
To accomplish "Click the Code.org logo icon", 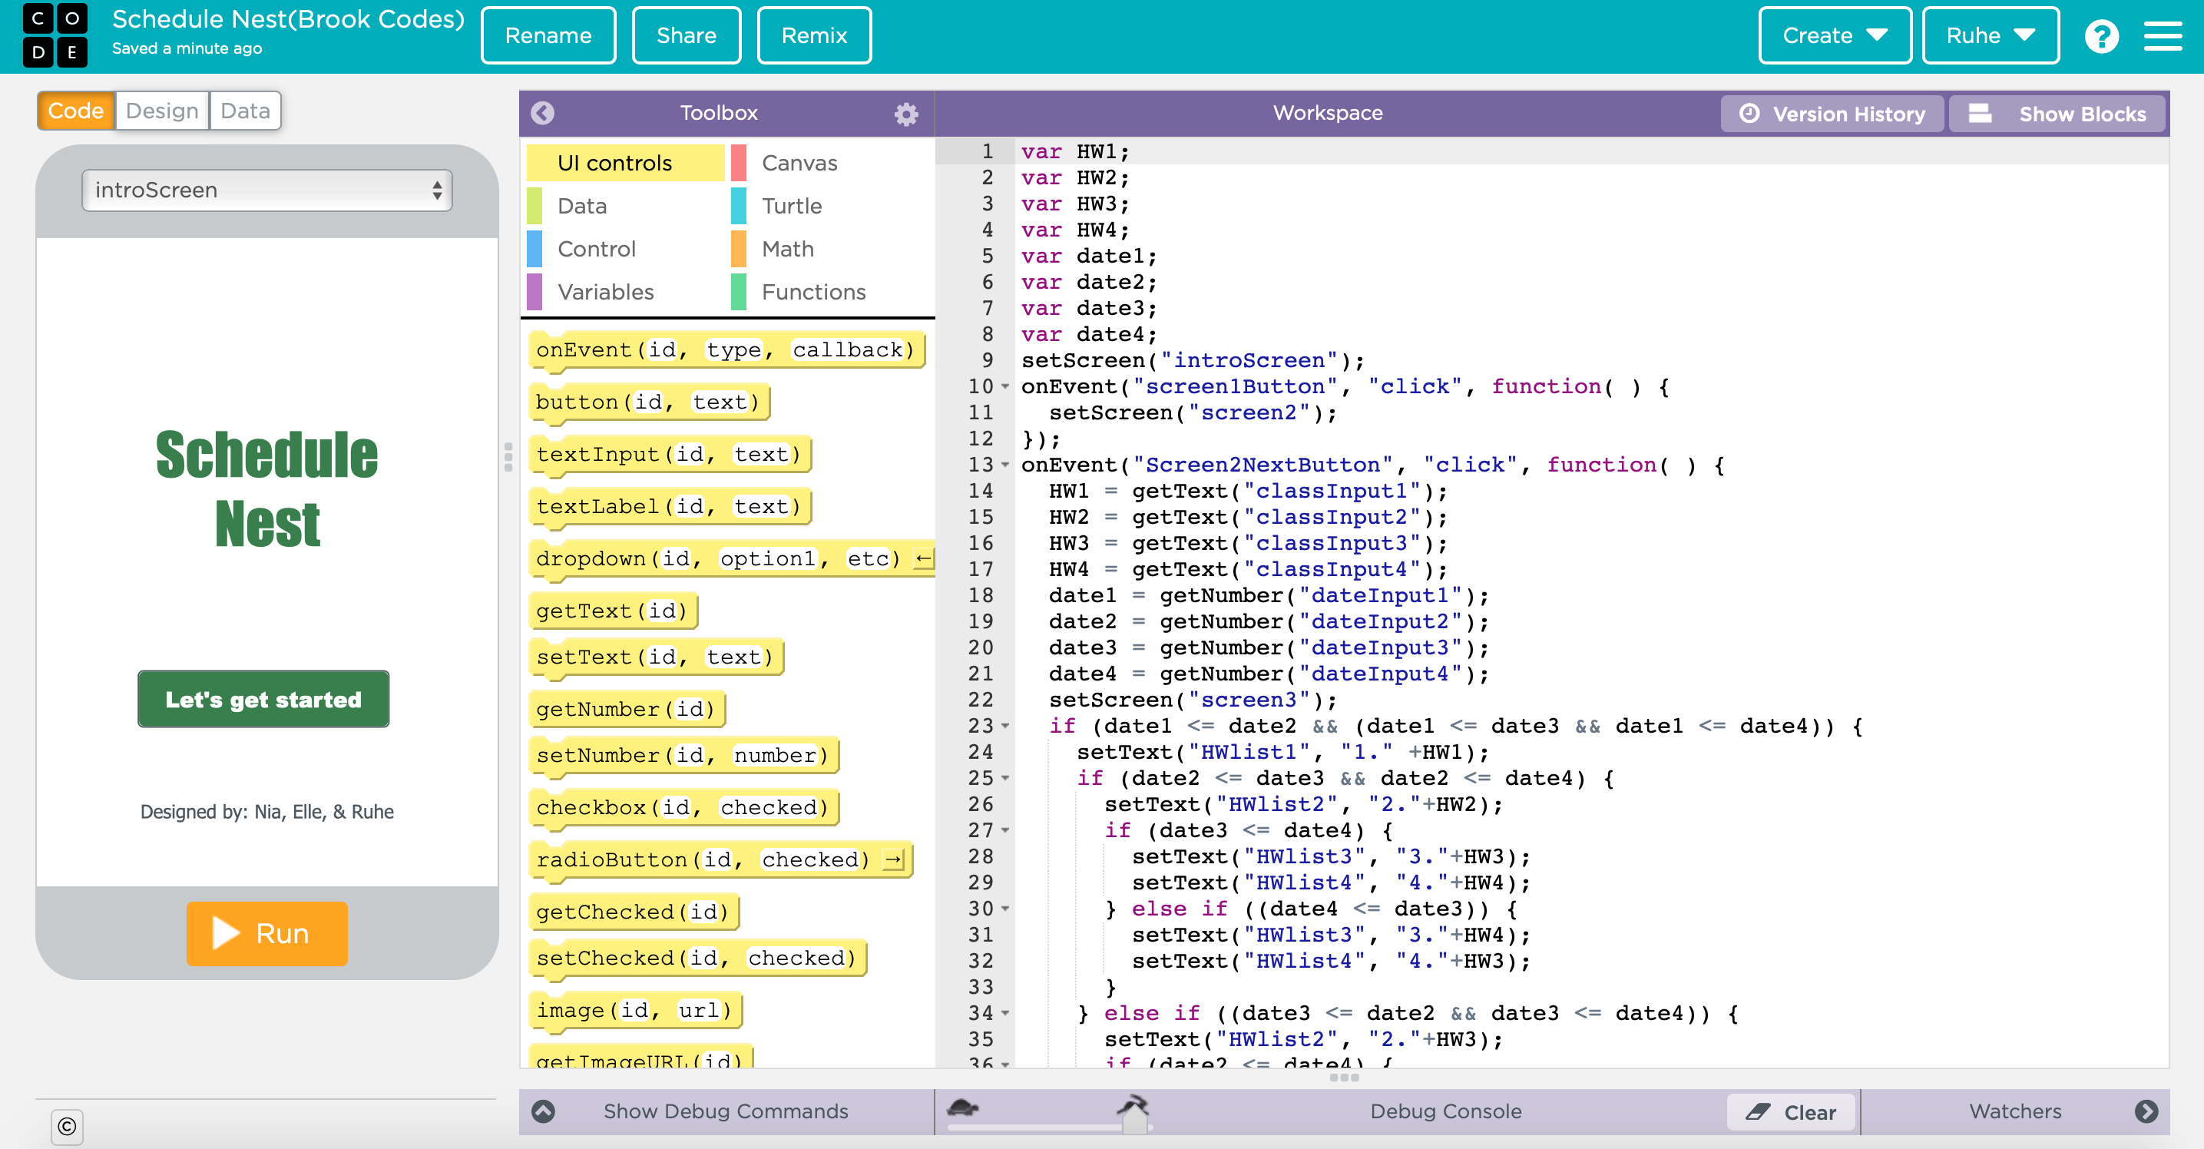I will 55,35.
